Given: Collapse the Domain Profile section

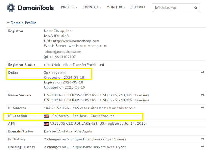Looking at the screenshot, I should tap(8, 23).
